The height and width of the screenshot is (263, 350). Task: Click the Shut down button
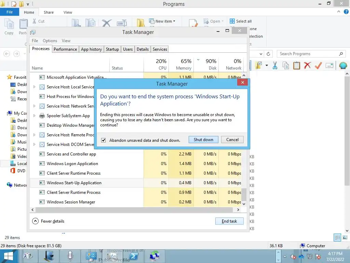[203, 140]
